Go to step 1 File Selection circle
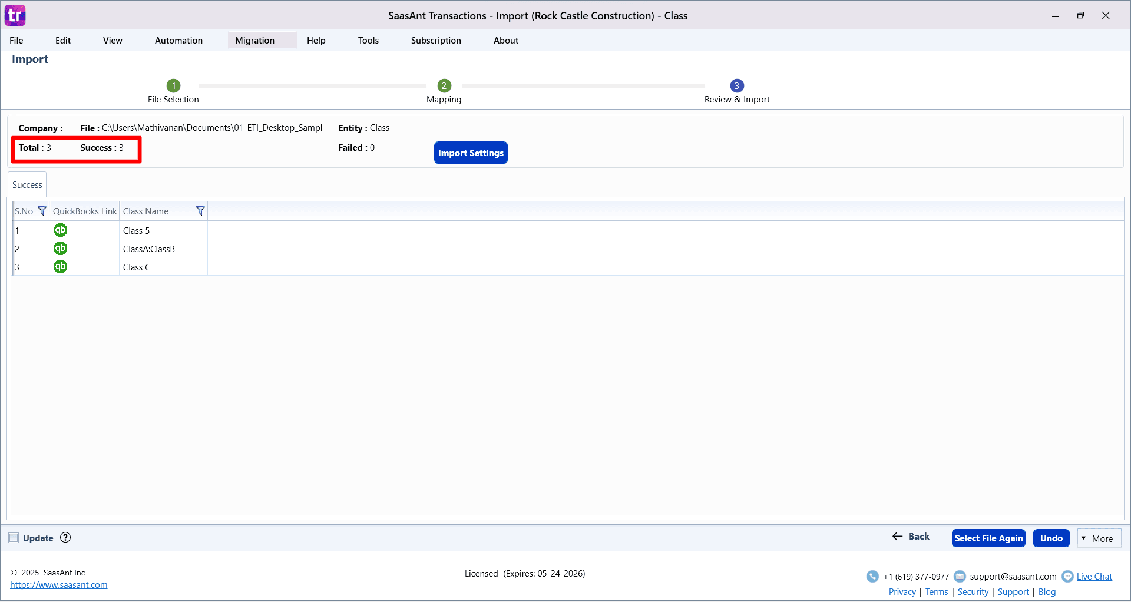This screenshot has height=602, width=1131. [x=173, y=85]
